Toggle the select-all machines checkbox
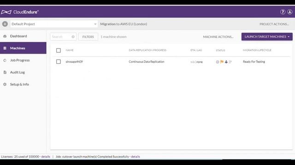The width and height of the screenshot is (295, 165). pos(59,50)
